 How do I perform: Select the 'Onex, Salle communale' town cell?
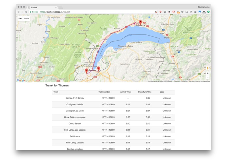75,117
